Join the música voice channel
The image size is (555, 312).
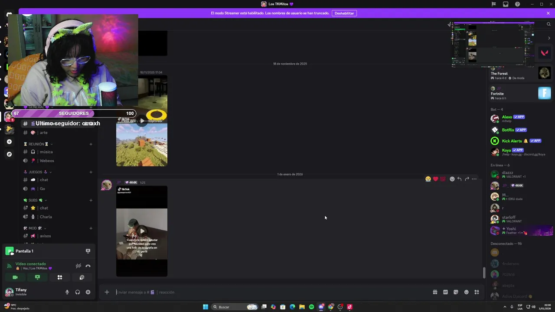click(58, 152)
